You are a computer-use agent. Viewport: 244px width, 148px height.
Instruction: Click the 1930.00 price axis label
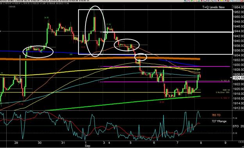pyautogui.click(x=239, y=65)
